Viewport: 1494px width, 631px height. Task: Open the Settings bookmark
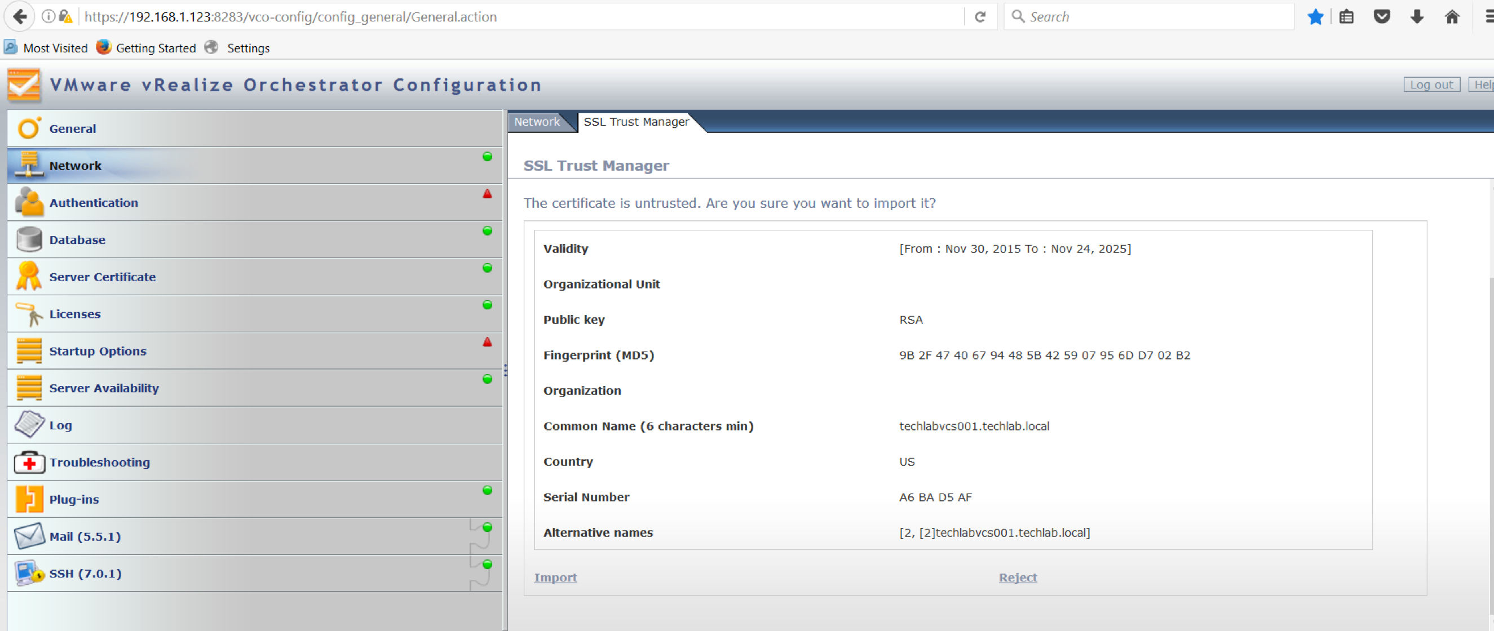[237, 47]
